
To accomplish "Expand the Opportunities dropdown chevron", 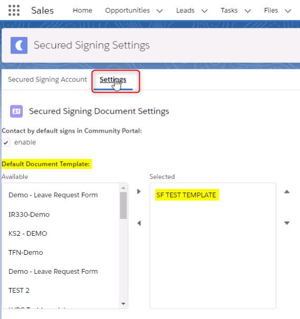I will point(160,11).
